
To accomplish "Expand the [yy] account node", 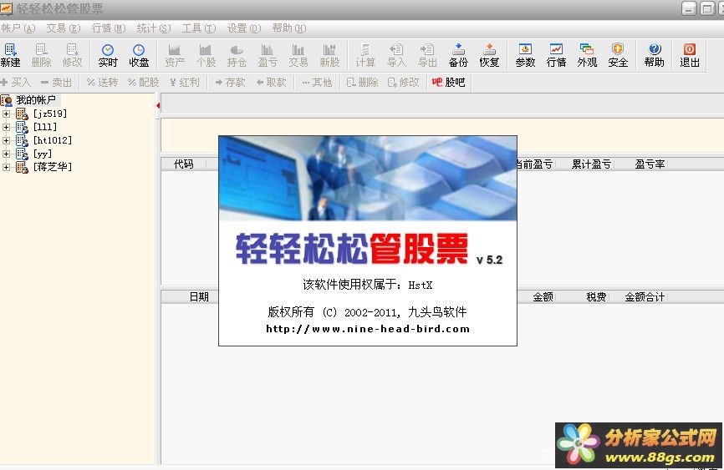I will pyautogui.click(x=6, y=154).
